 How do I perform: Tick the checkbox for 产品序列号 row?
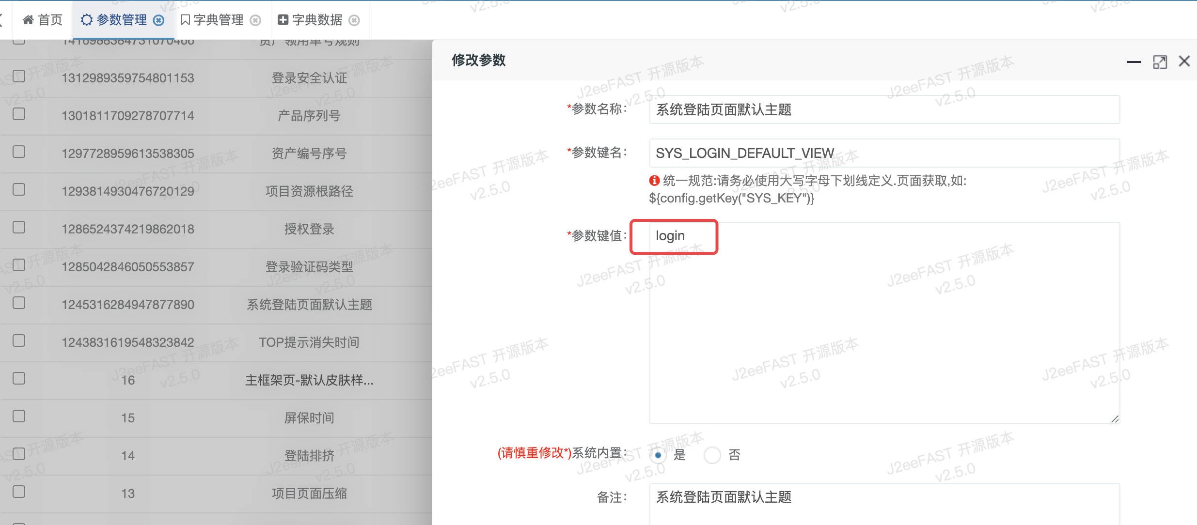[19, 114]
